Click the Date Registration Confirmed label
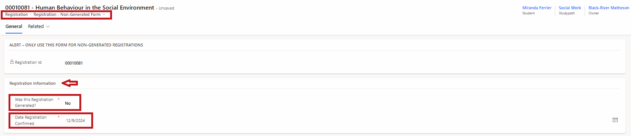The image size is (631, 136). click(31, 120)
